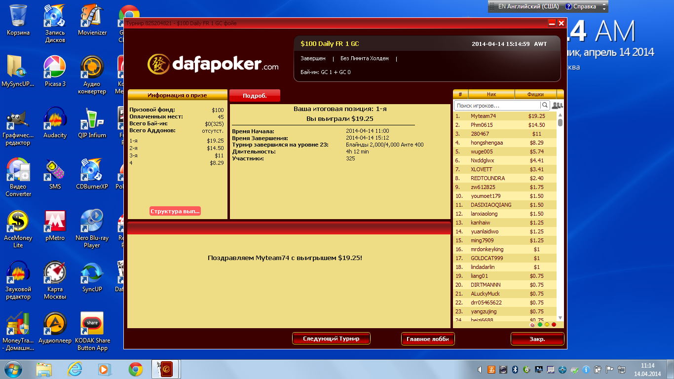Open the dafapoker.com logo
This screenshot has height=379, width=674.
tap(213, 64)
